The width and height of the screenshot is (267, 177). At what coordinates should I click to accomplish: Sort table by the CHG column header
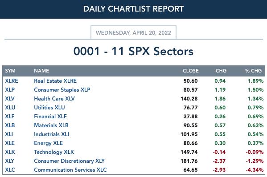pyautogui.click(x=221, y=71)
